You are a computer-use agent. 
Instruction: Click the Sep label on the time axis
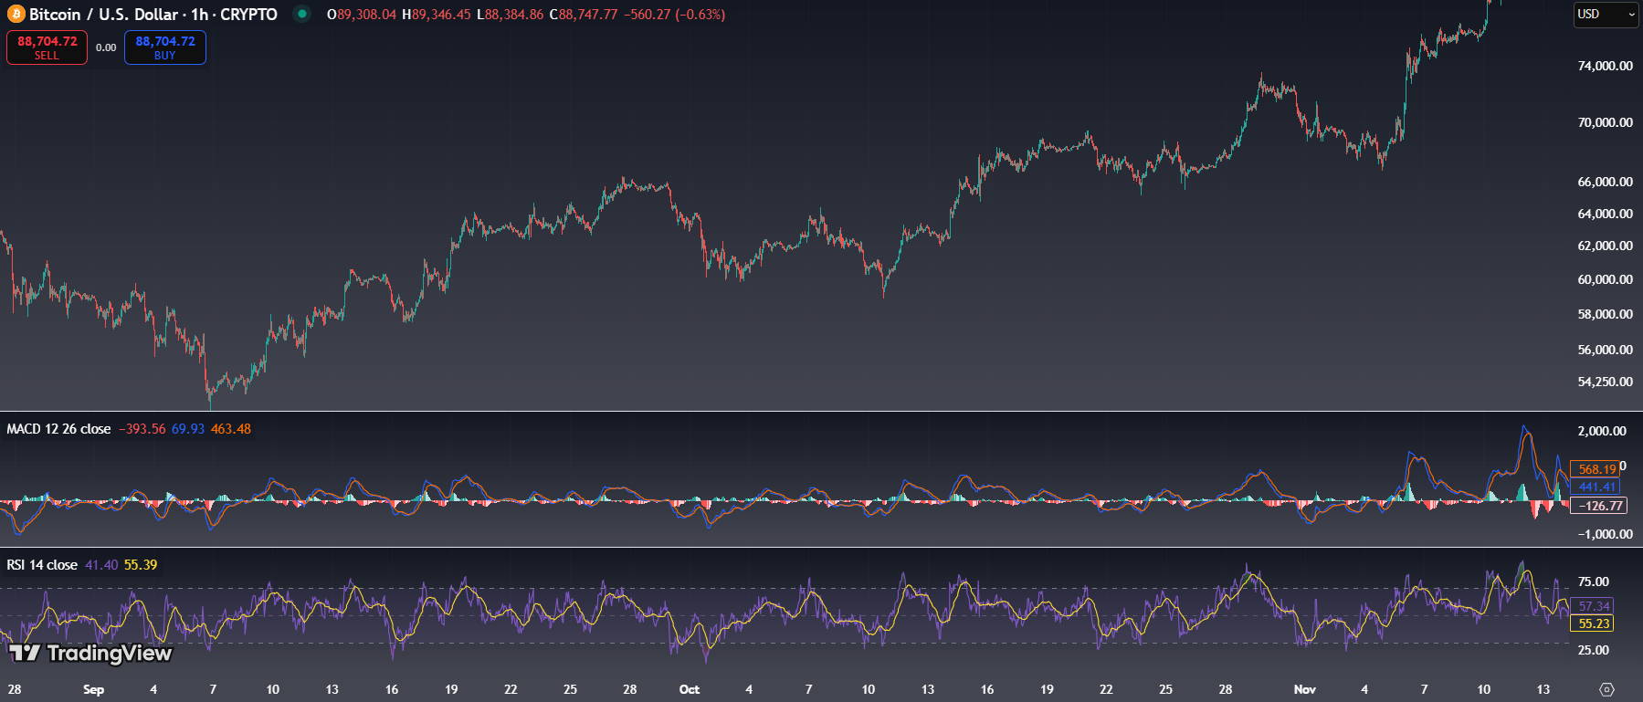coord(93,689)
